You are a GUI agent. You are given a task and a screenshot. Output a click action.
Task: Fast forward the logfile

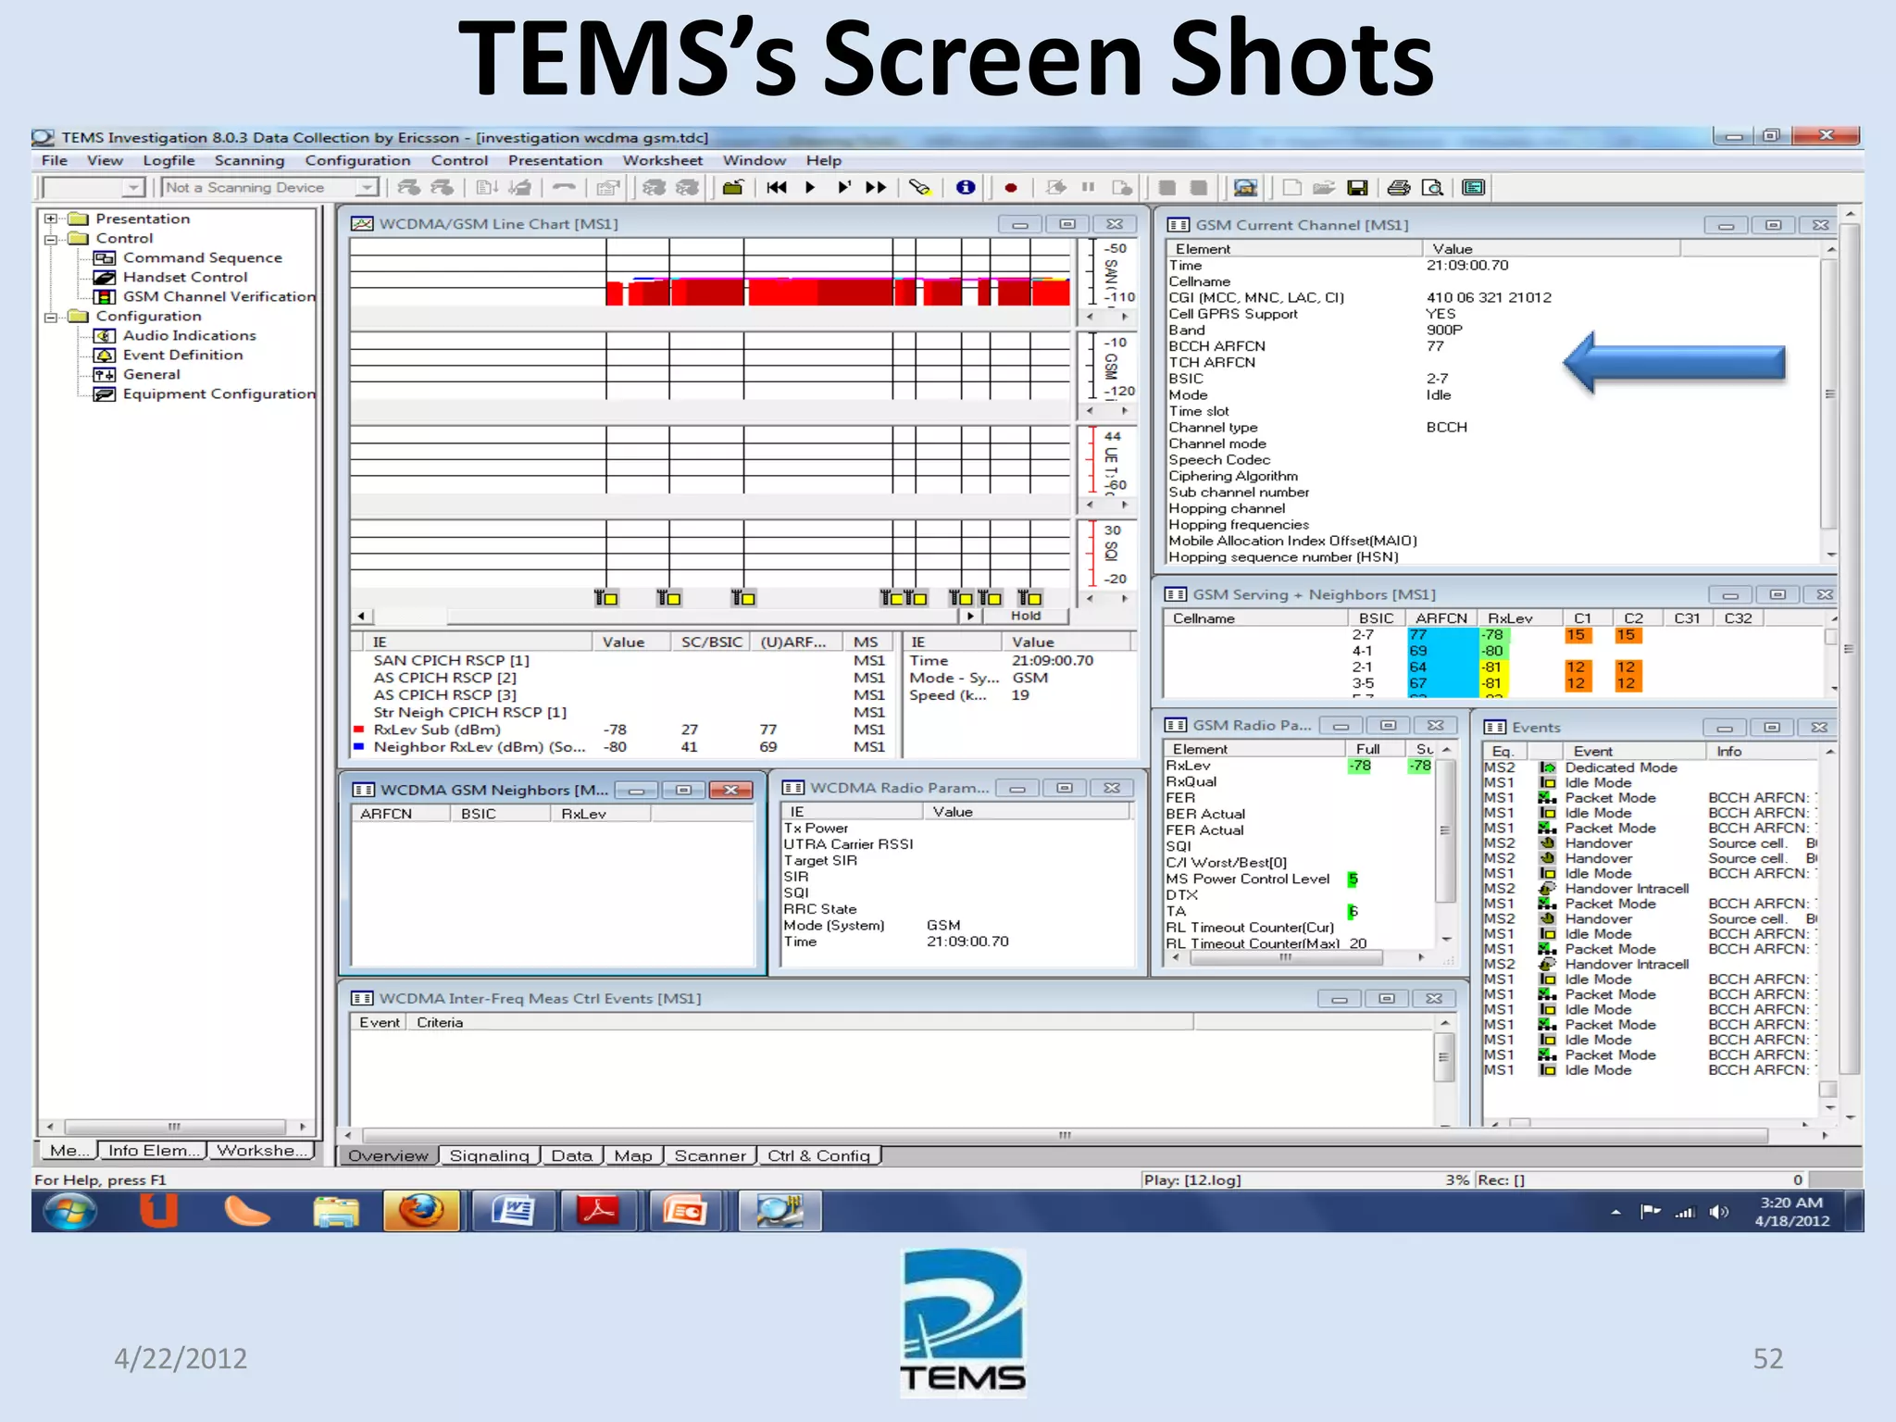pos(876,188)
